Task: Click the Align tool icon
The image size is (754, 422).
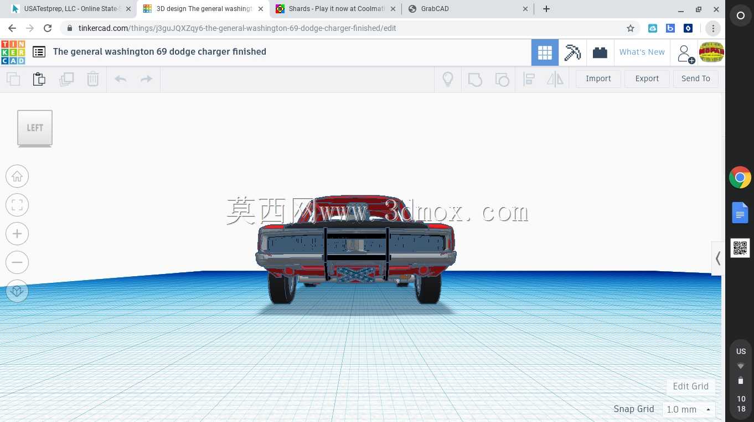Action: (529, 79)
